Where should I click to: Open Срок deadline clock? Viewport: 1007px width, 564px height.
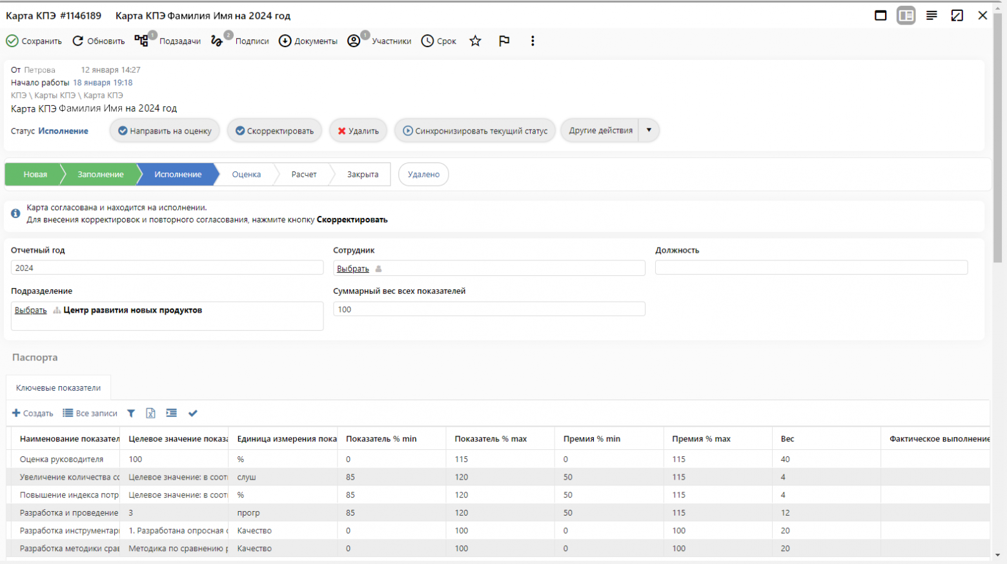pyautogui.click(x=438, y=41)
